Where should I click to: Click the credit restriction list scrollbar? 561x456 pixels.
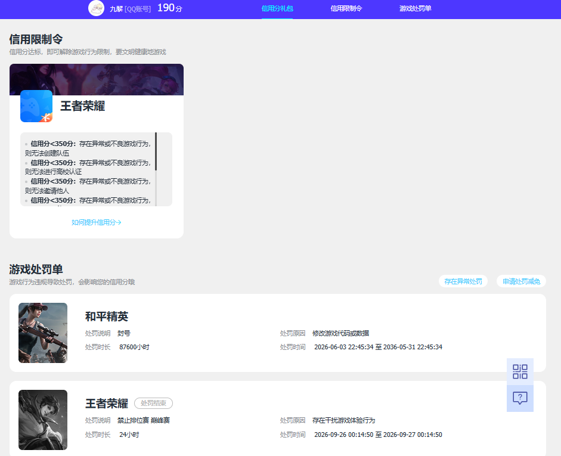(156, 151)
